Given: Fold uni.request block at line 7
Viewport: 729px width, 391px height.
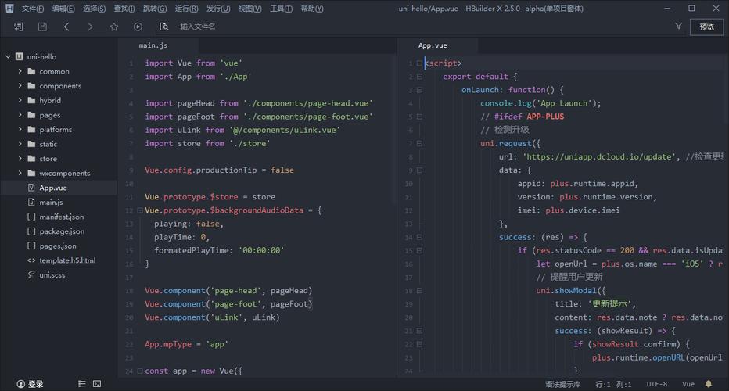Looking at the screenshot, I should [x=419, y=143].
